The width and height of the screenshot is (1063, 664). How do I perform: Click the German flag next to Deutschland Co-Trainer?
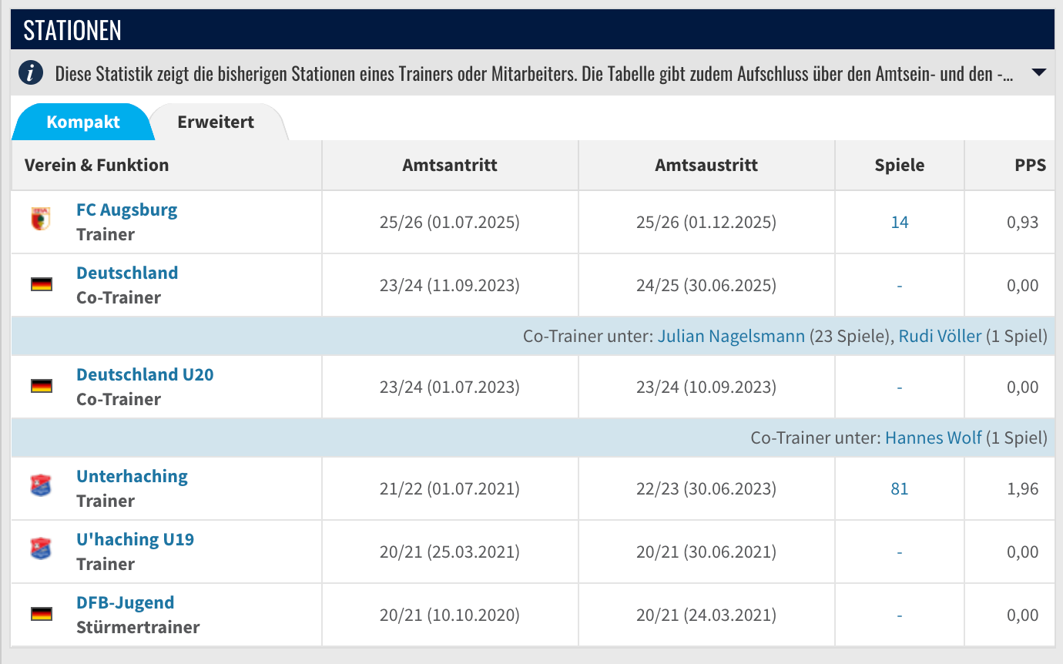pyautogui.click(x=41, y=285)
